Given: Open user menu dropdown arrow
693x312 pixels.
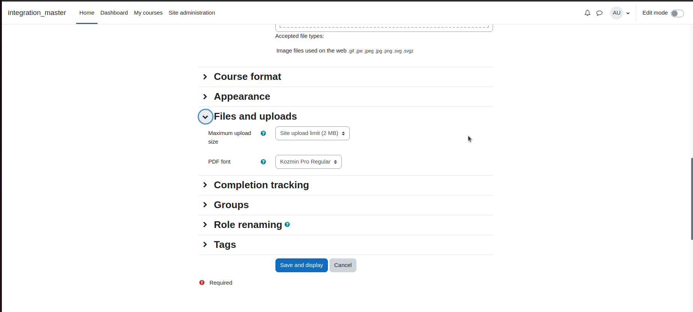Looking at the screenshot, I should (x=628, y=13).
